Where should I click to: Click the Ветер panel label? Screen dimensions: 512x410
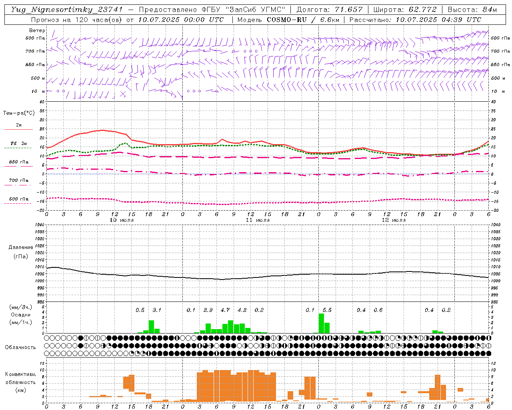(37, 30)
